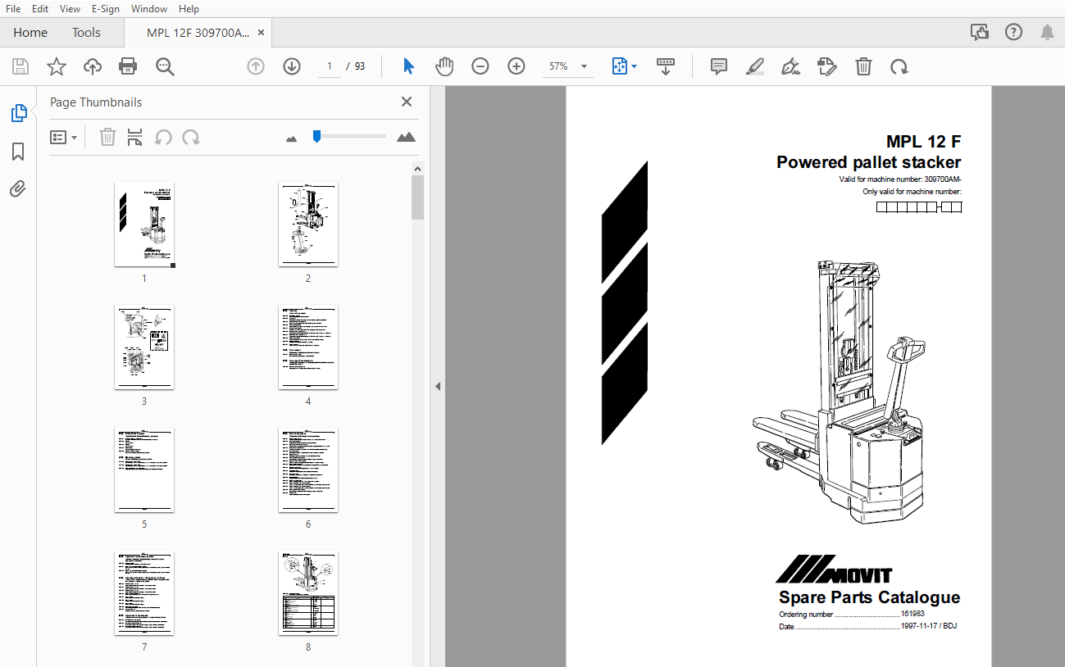
Task: Select page 8 thumbnail
Action: 308,593
